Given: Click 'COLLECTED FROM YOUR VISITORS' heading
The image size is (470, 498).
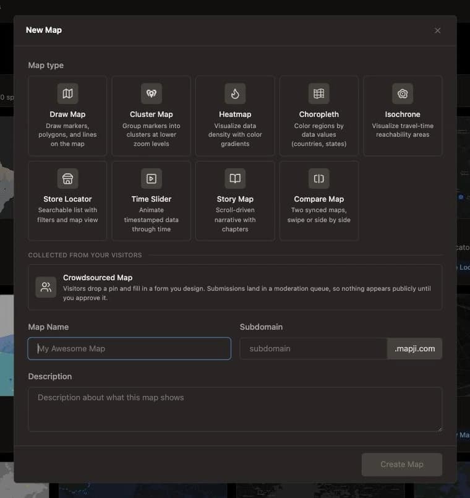Looking at the screenshot, I should [85, 255].
